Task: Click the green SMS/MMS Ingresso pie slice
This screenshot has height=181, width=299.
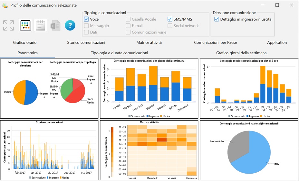Action: 66,89
